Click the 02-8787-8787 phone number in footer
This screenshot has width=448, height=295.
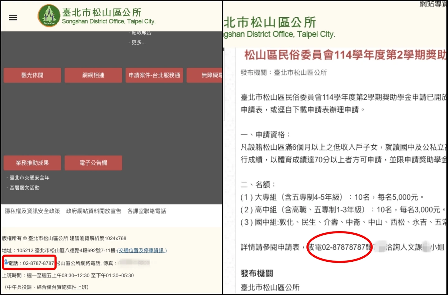click(x=38, y=263)
